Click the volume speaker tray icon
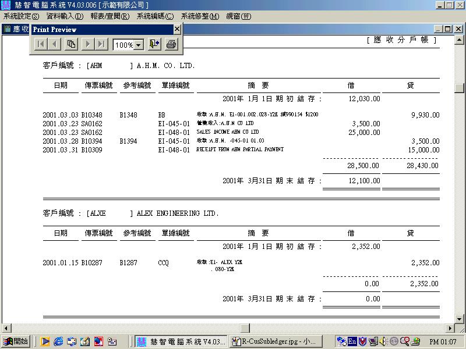This screenshot has width=466, height=349. (383, 341)
